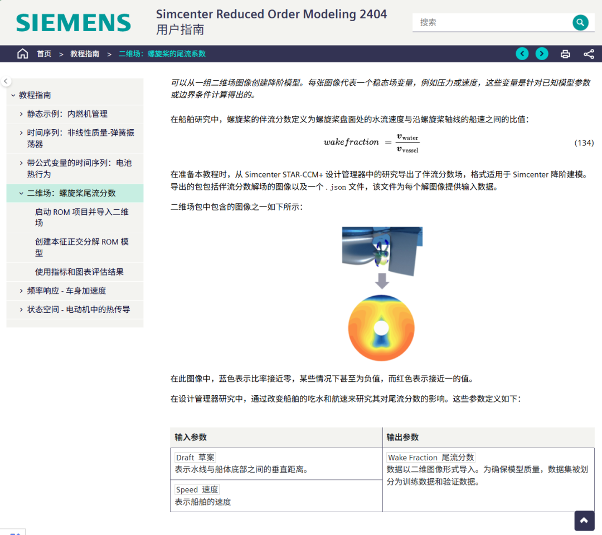Expand 静态示例：内燃机管理 chevron

tap(21, 114)
